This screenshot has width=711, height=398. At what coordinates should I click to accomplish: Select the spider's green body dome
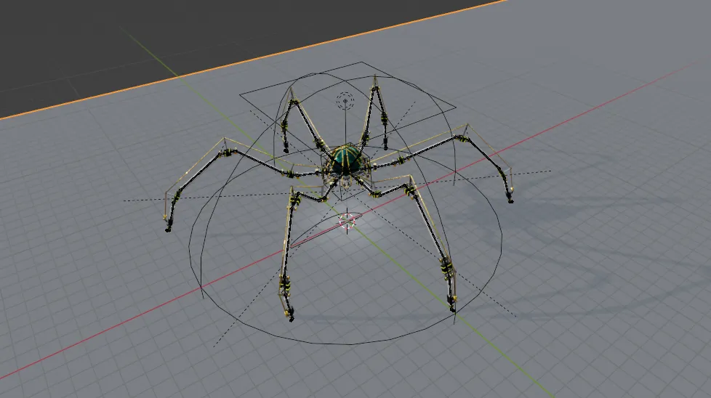click(347, 159)
